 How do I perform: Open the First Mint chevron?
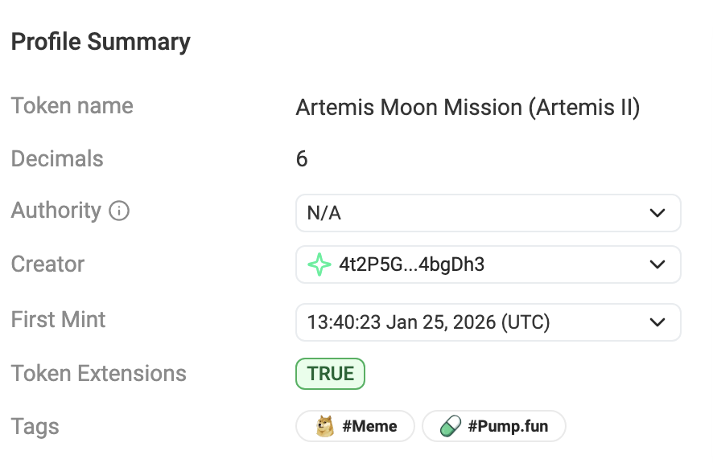coord(657,322)
